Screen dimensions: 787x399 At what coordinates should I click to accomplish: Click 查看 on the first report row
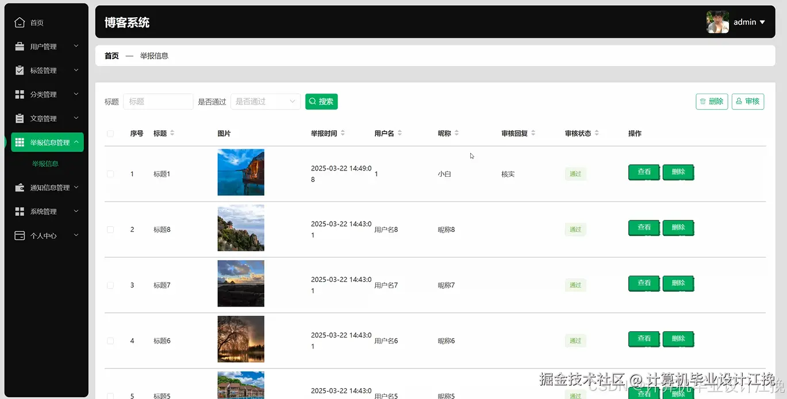coord(644,172)
